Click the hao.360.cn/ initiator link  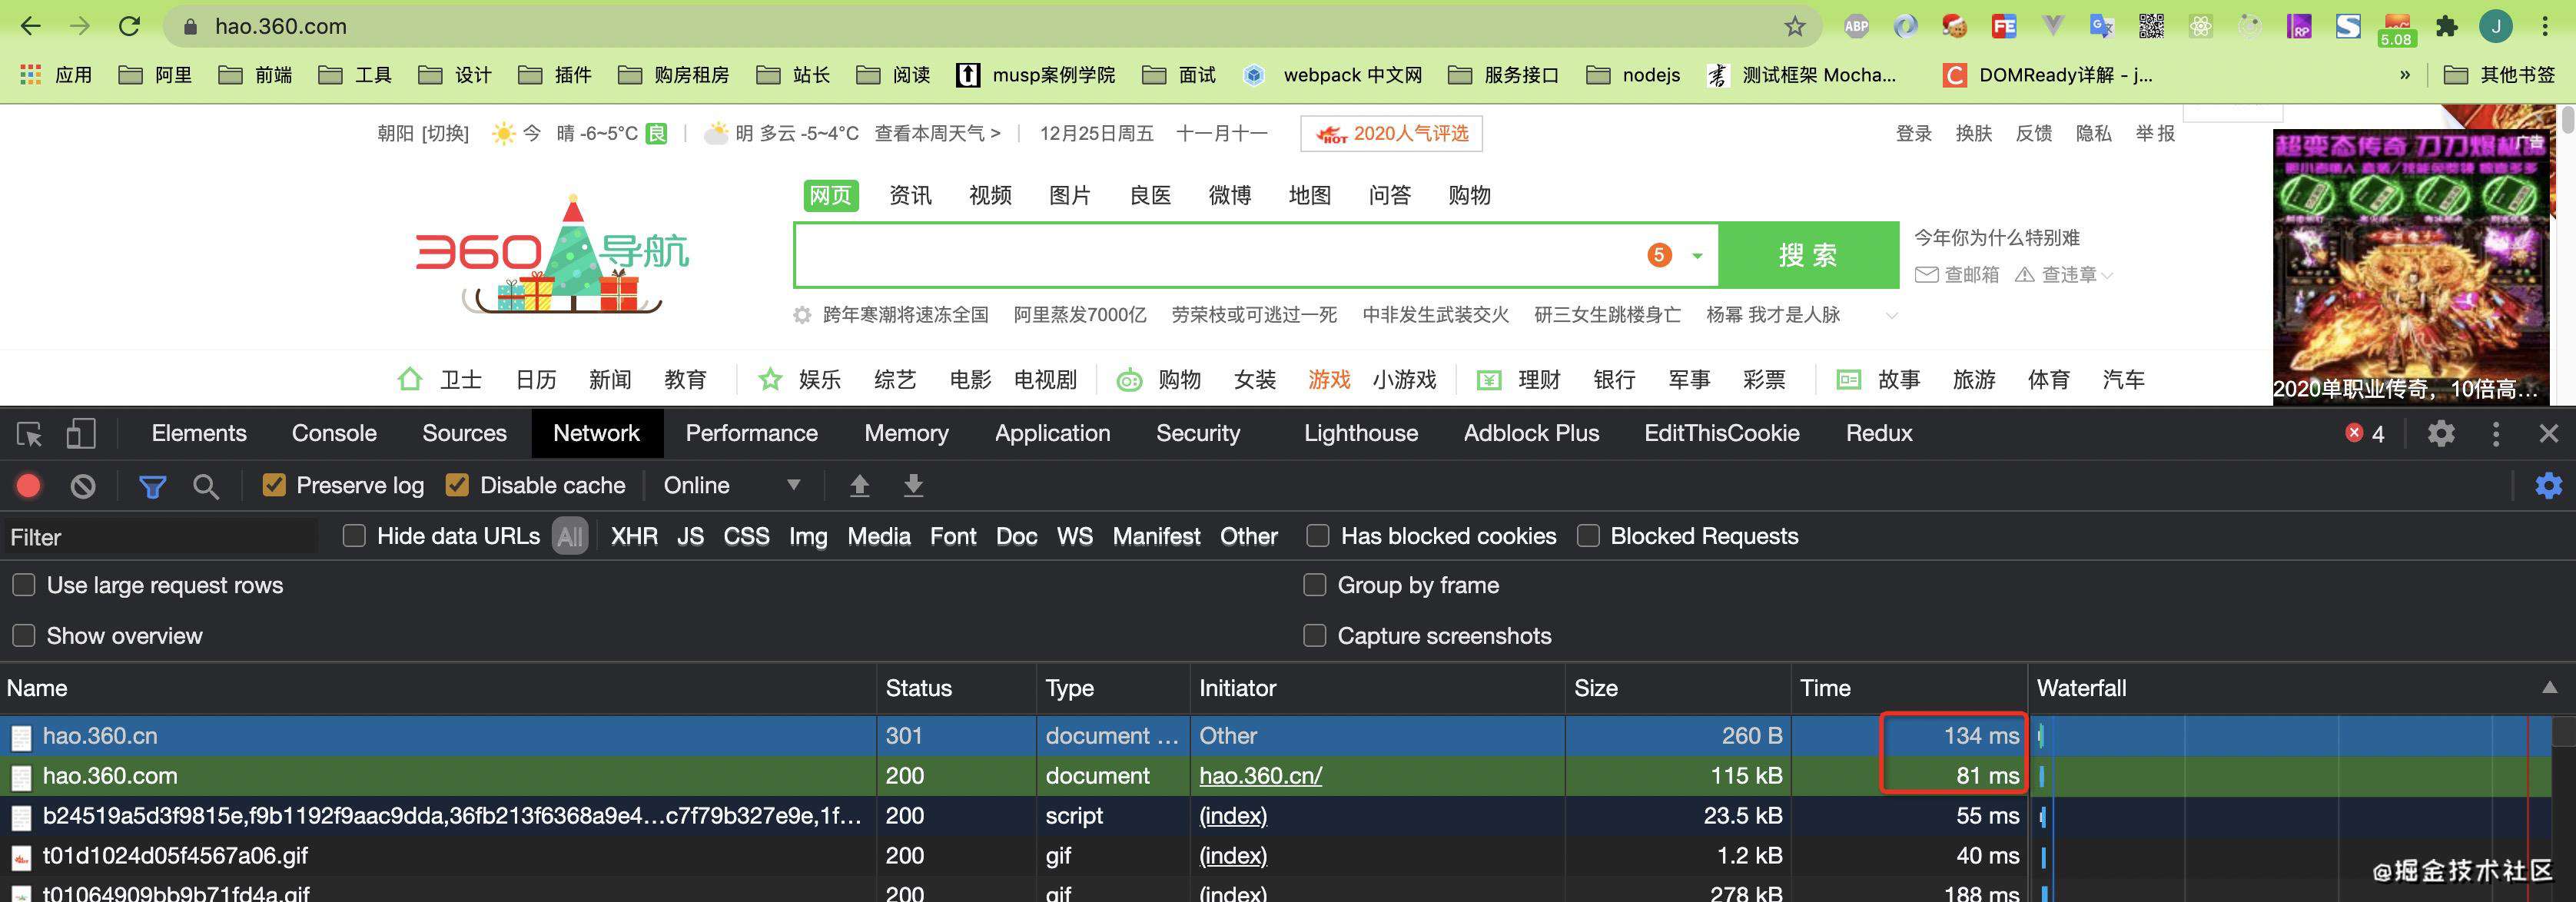tap(1260, 776)
